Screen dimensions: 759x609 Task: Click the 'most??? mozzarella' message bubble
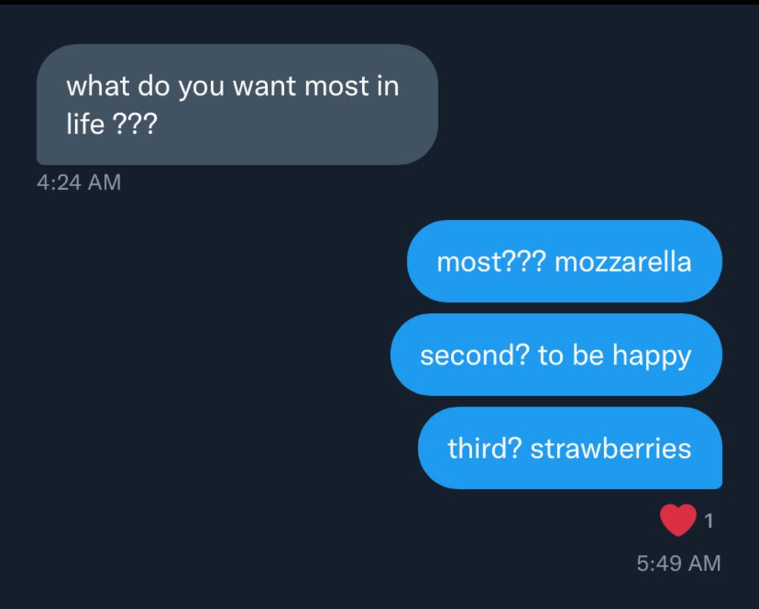point(564,261)
